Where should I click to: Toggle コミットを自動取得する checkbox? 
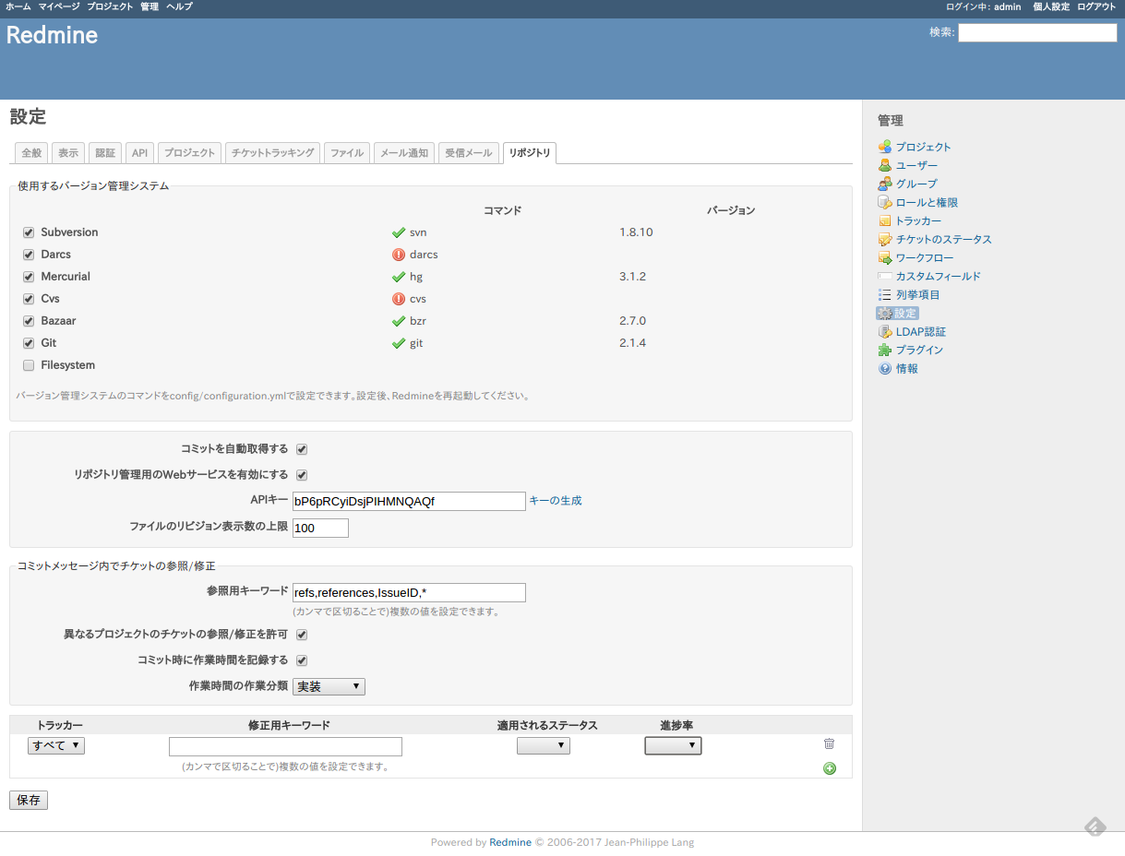coord(302,449)
